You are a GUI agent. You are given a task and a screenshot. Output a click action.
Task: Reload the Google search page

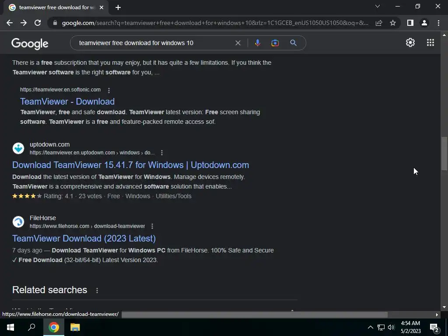[38, 23]
